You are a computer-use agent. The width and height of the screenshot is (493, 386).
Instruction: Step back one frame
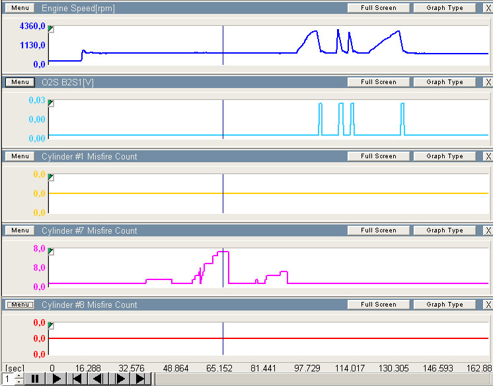98,379
